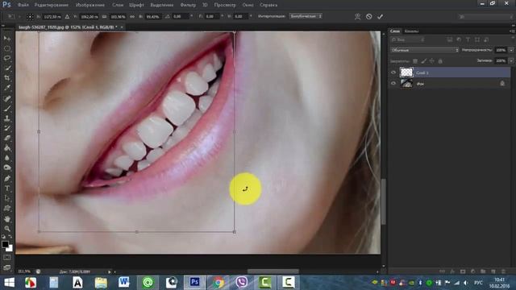
Task: Select the Move tool
Action: (7, 39)
